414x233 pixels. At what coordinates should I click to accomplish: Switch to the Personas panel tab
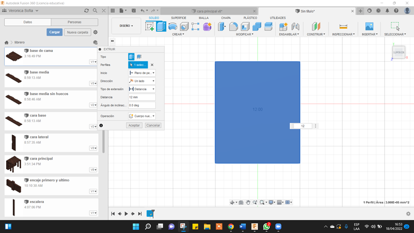click(74, 22)
